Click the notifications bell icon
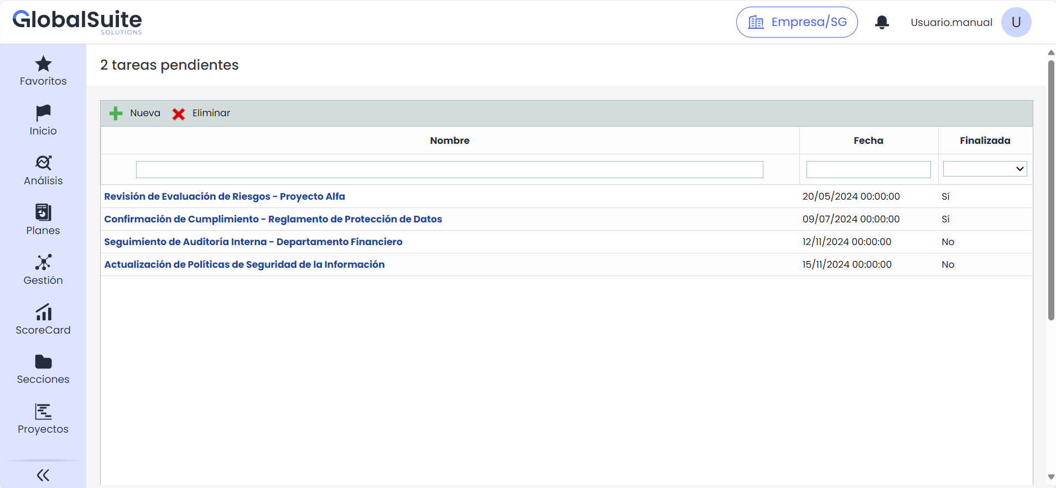1056x488 pixels. tap(882, 22)
